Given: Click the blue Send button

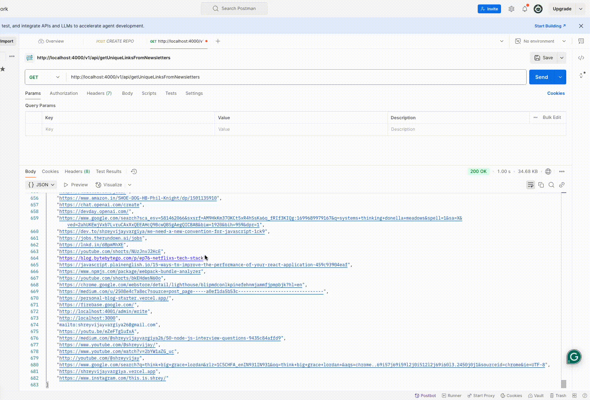Looking at the screenshot, I should [x=542, y=77].
